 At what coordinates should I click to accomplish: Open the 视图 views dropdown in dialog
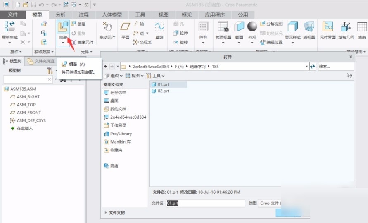tap(135, 76)
